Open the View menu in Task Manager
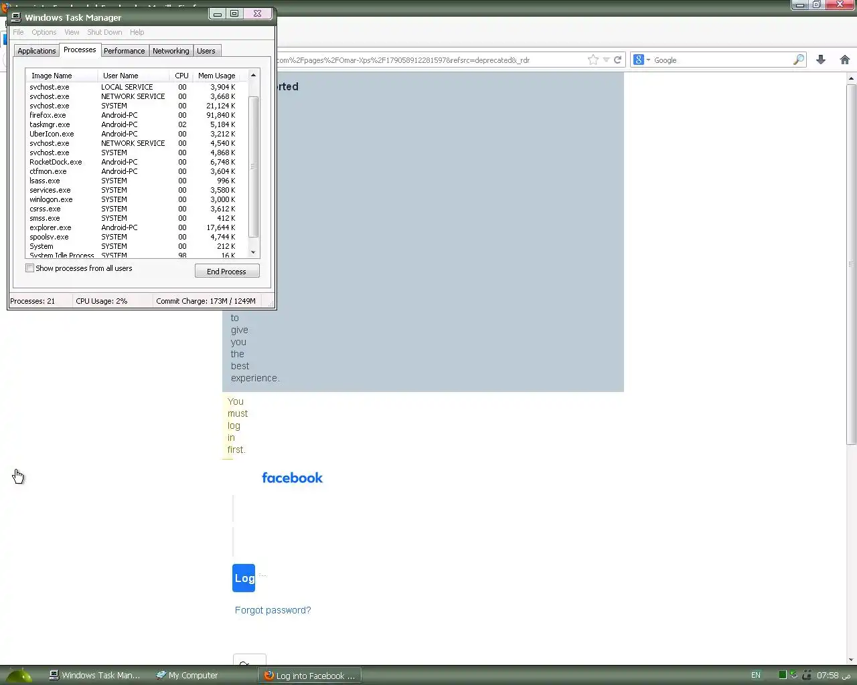The image size is (857, 685). click(x=72, y=32)
